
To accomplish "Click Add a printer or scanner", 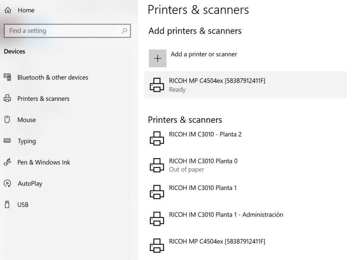I will (x=203, y=54).
